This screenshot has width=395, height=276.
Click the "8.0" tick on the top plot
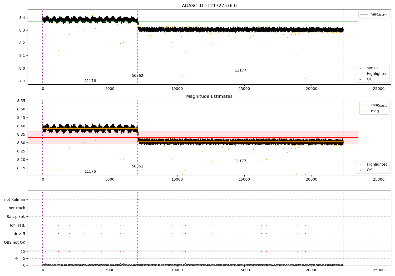22,68
